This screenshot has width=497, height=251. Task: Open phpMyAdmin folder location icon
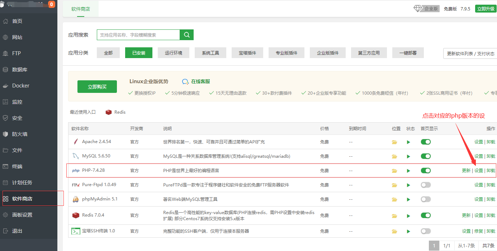[x=394, y=199]
